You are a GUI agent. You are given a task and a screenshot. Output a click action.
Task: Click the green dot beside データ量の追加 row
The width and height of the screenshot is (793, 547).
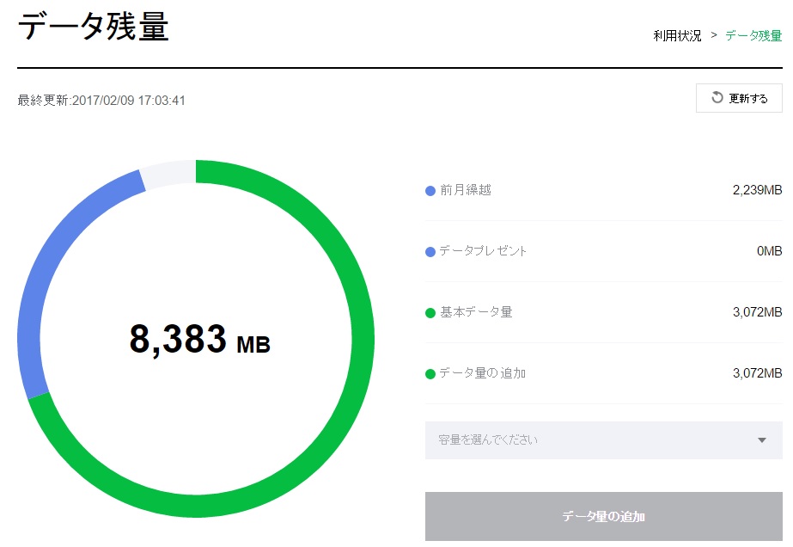click(x=430, y=374)
